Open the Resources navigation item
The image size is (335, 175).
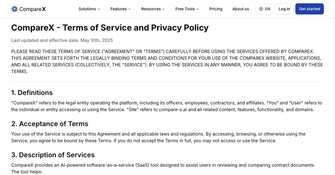tap(153, 9)
